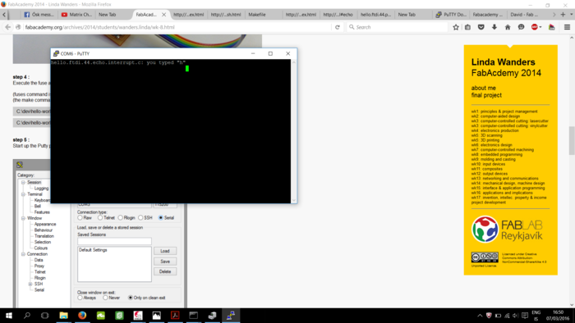Click into the Saved Sessions text field
This screenshot has width=575, height=323.
pos(114,241)
